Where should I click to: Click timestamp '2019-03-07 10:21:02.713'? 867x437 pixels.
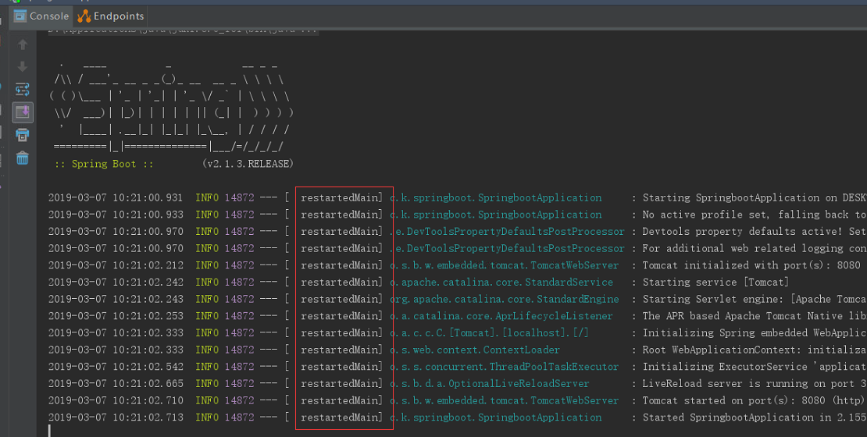tap(116, 417)
